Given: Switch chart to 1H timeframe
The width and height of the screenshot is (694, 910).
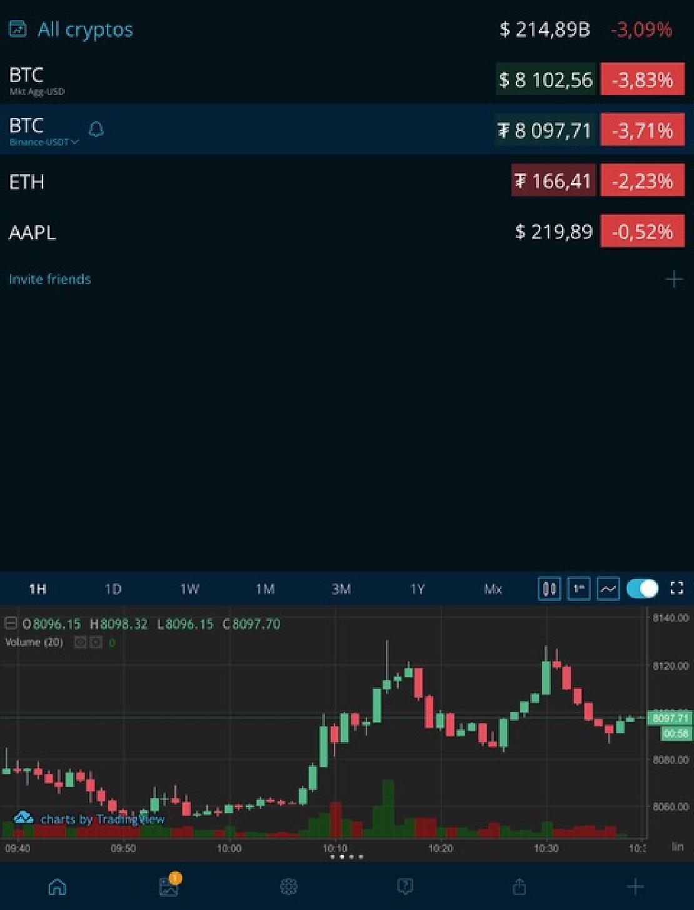Looking at the screenshot, I should click(x=38, y=589).
